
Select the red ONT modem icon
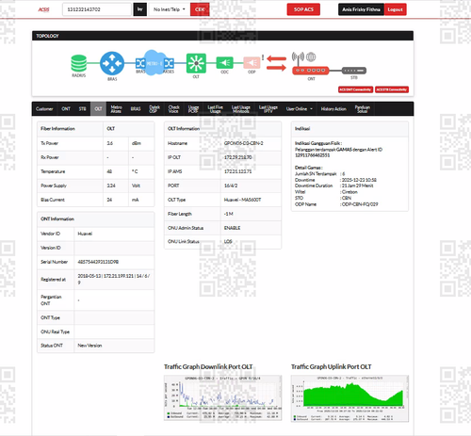pyautogui.click(x=311, y=71)
